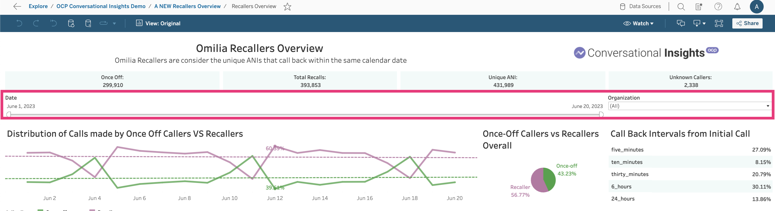The height and width of the screenshot is (211, 775).
Task: Open the help question mark icon
Action: (718, 6)
